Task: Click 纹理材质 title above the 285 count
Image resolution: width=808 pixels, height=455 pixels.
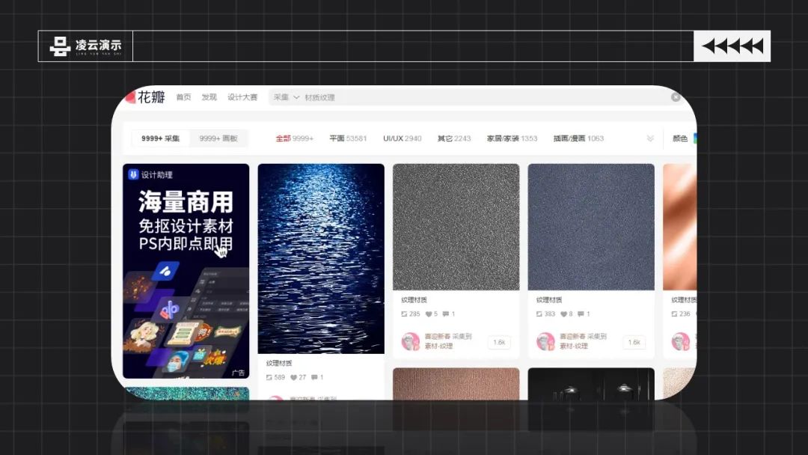Action: click(x=414, y=300)
